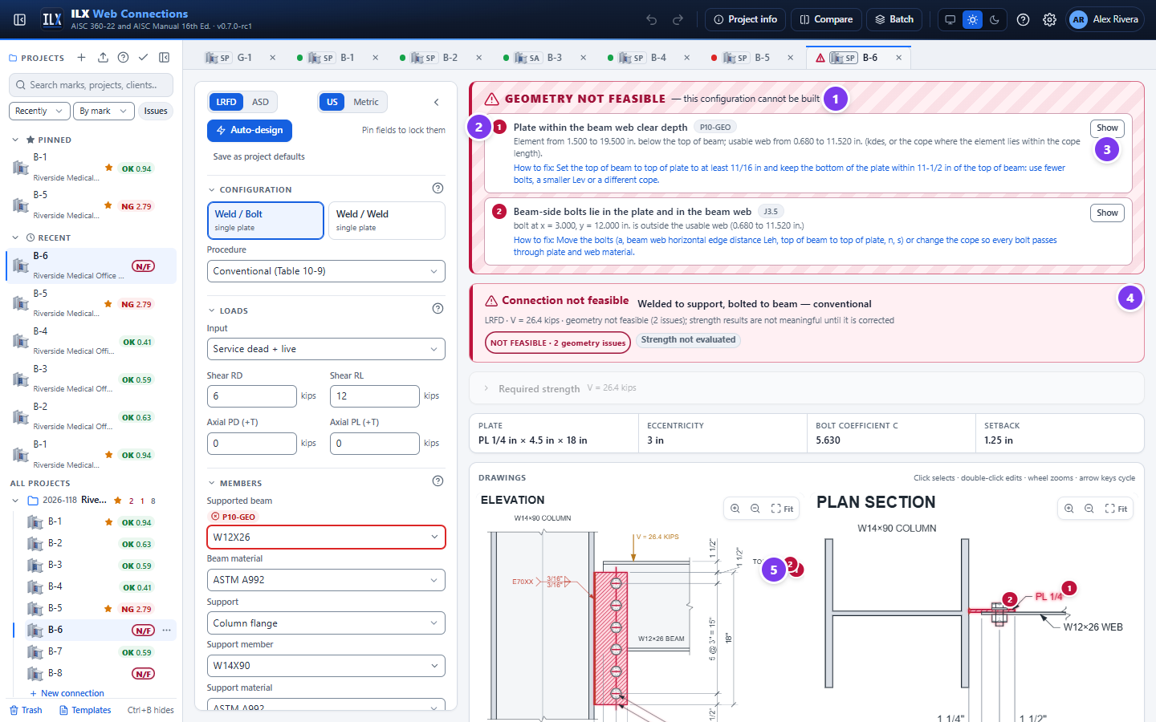Image resolution: width=1156 pixels, height=722 pixels.
Task: Click the redo arrow icon
Action: point(678,19)
